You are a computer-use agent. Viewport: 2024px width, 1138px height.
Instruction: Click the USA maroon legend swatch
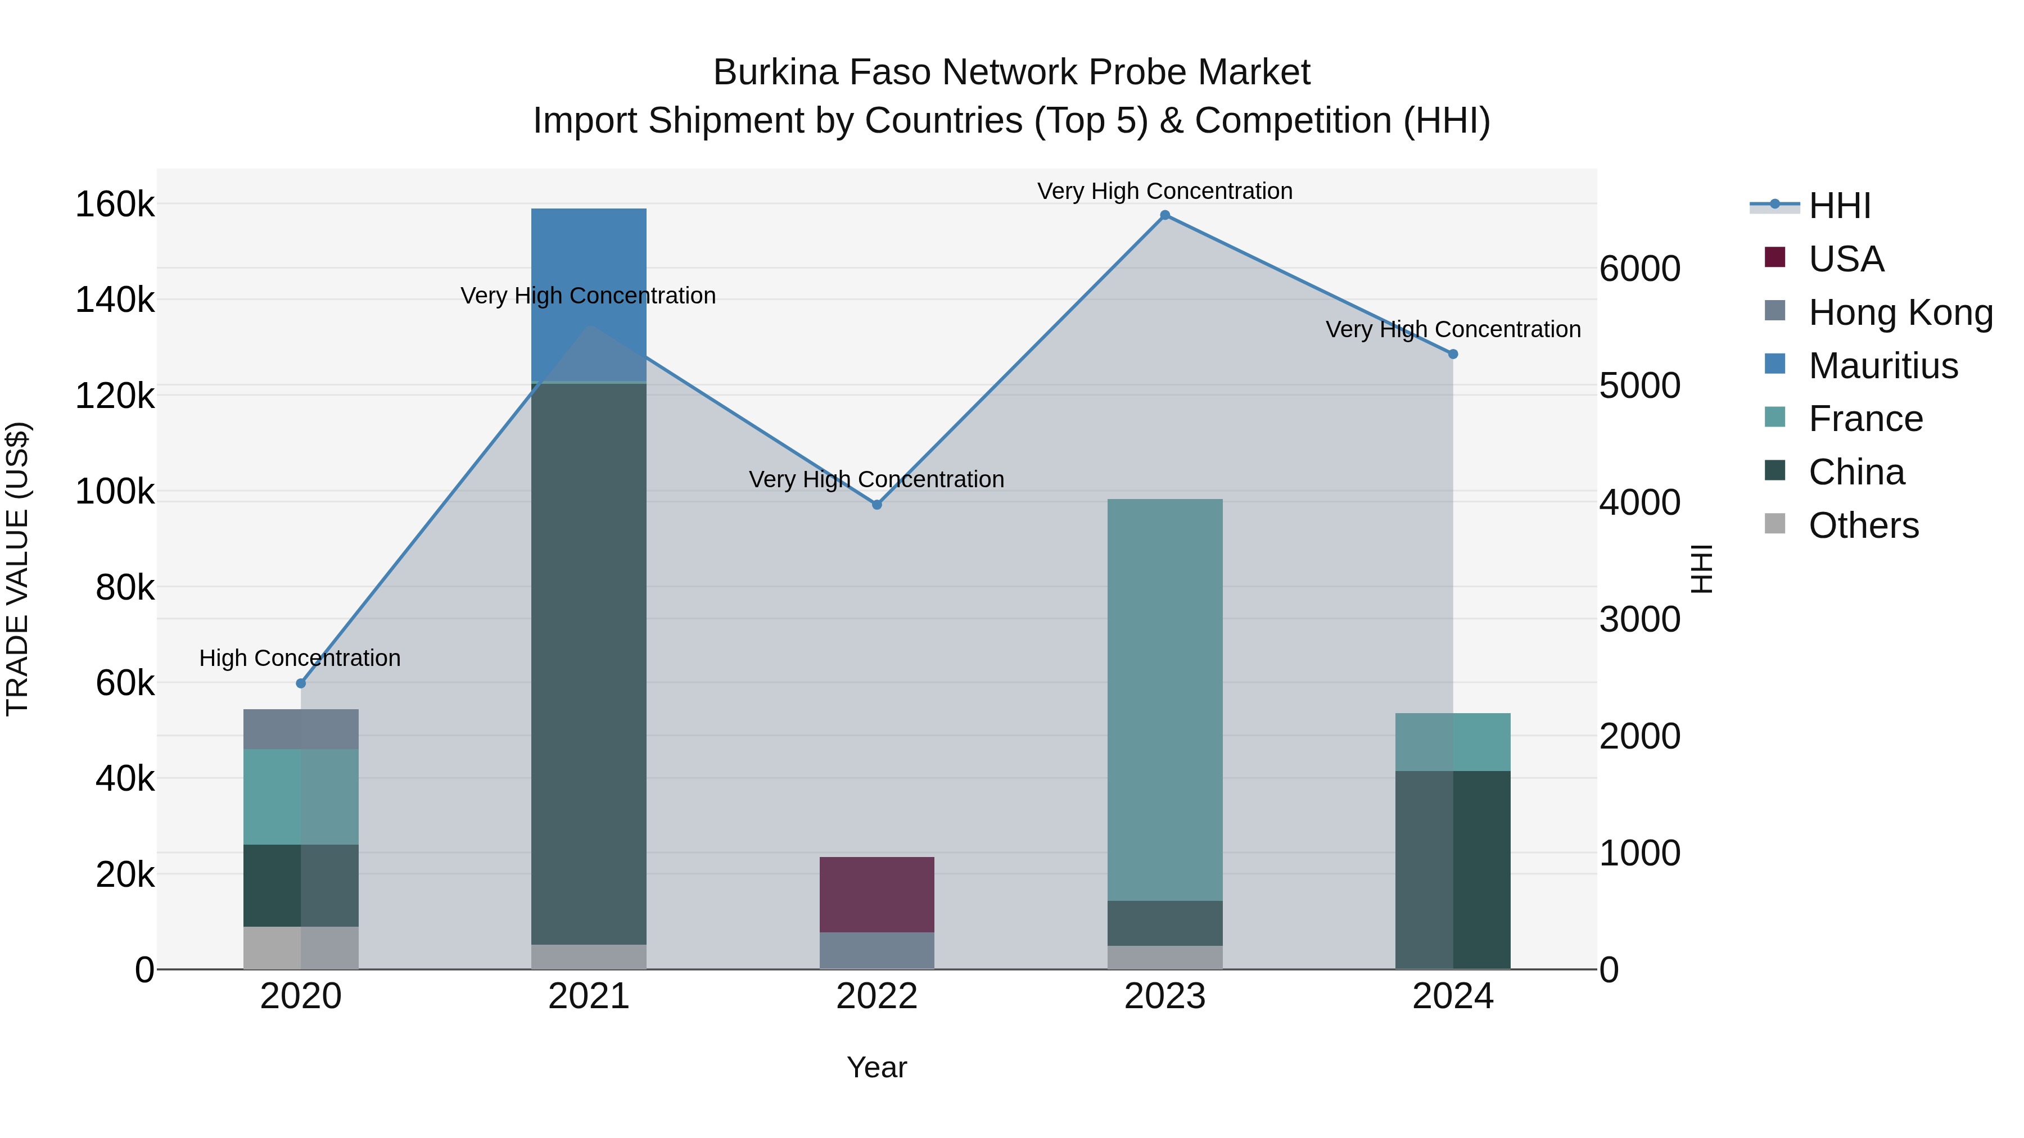pos(1775,257)
